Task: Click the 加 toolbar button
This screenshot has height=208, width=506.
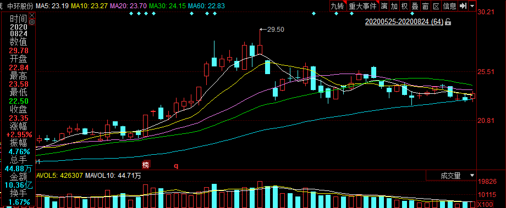Action: (394, 6)
